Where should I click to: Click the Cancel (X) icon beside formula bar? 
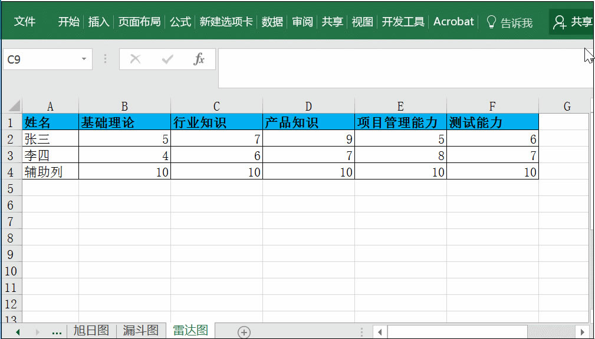(x=135, y=59)
